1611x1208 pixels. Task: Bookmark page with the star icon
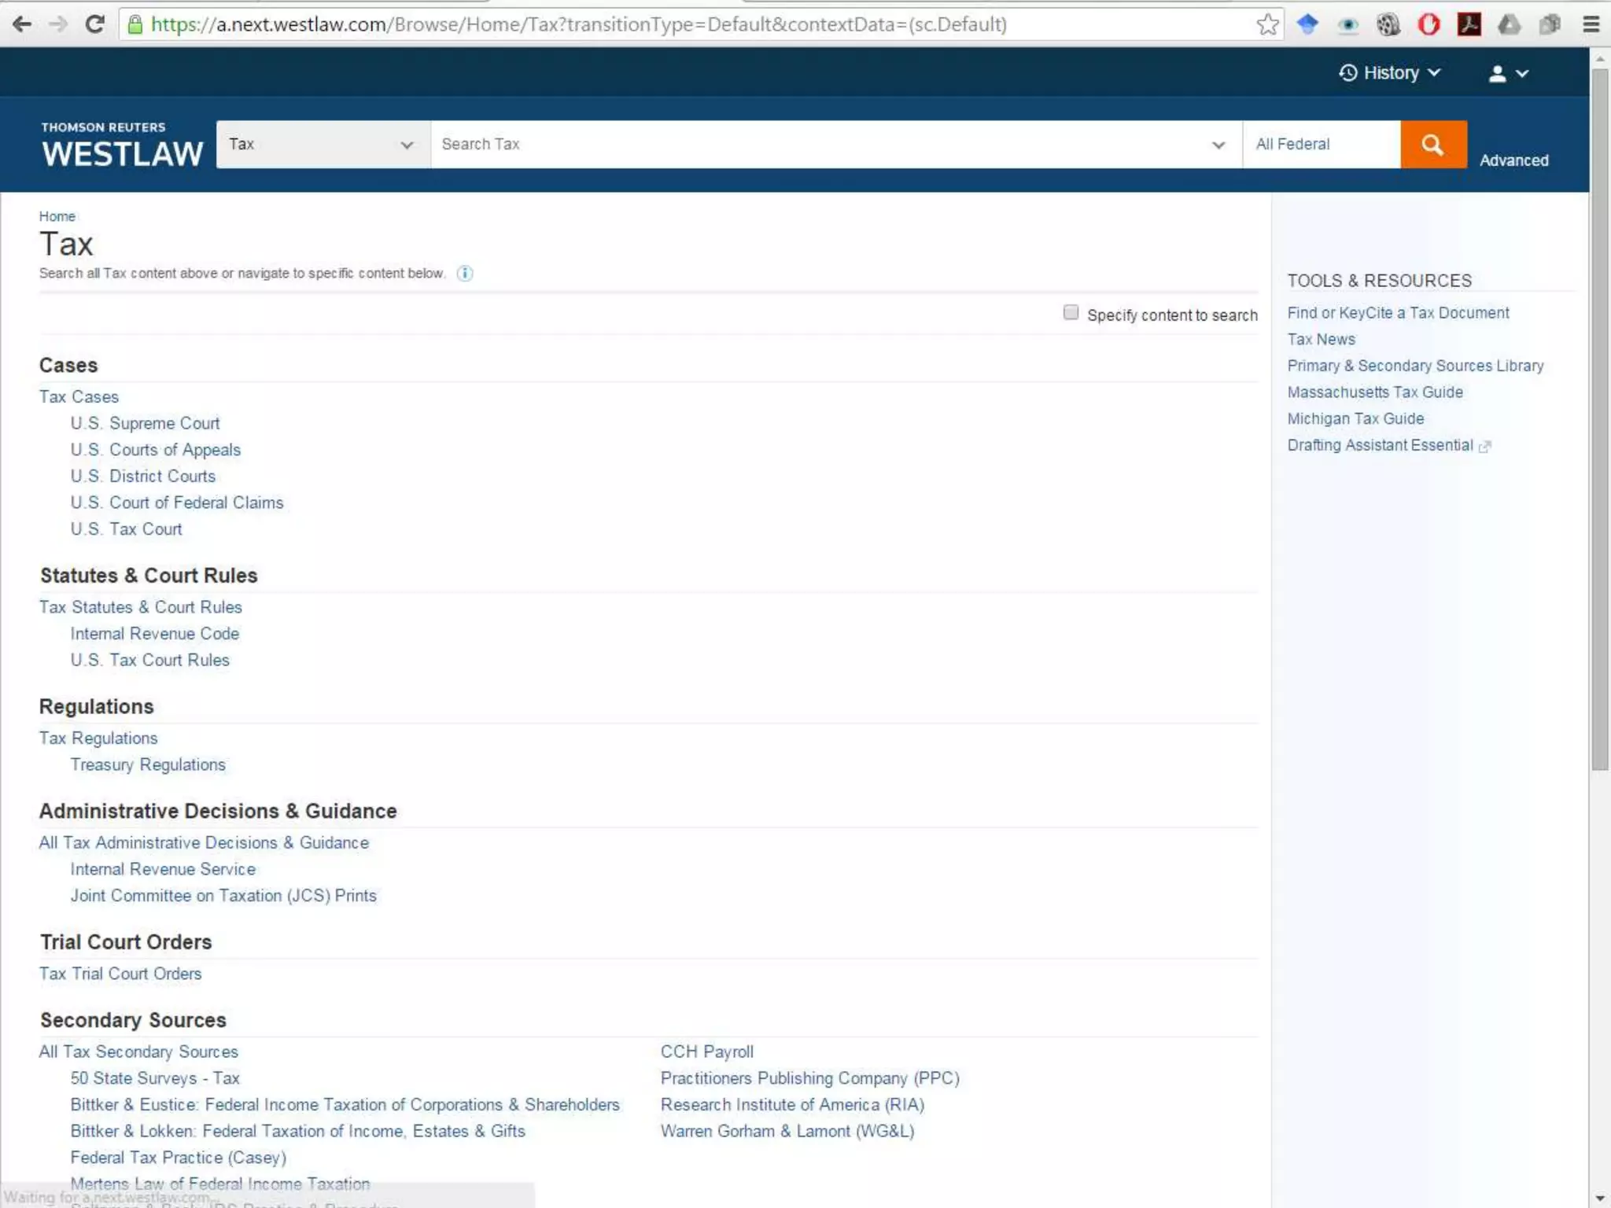(1267, 24)
